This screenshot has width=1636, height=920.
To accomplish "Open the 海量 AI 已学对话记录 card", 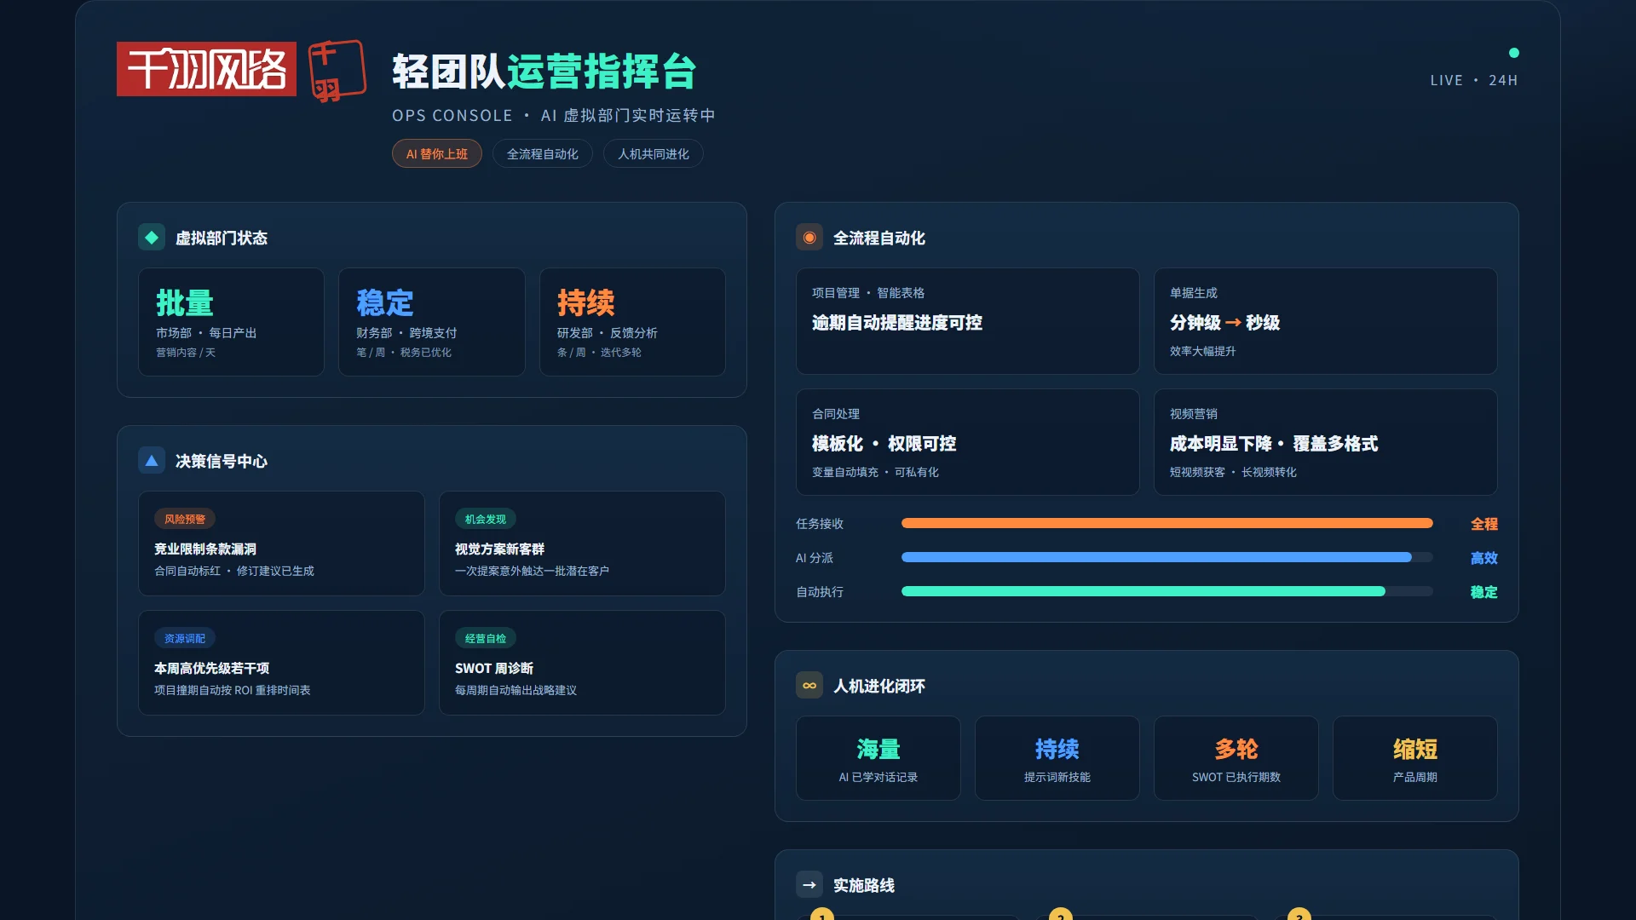I will tap(878, 758).
